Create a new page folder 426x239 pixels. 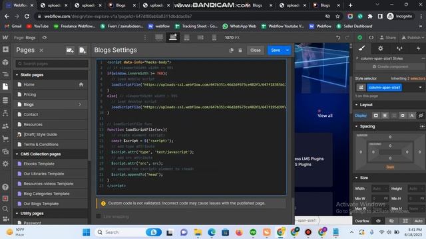pyautogui.click(x=70, y=50)
